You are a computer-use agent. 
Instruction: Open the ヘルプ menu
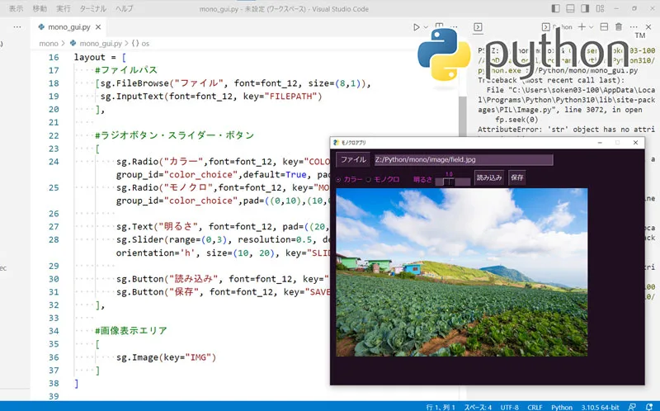click(125, 8)
